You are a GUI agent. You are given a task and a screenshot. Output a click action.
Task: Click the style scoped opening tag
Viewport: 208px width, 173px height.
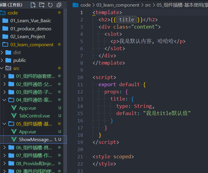(113, 157)
